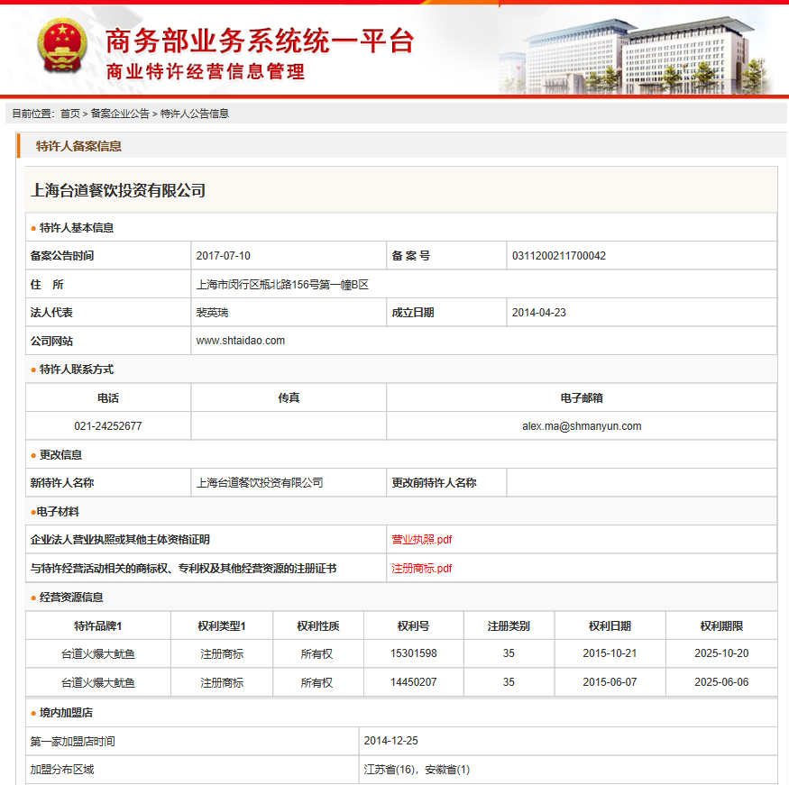Viewport: 789px width, 785px height.
Task: Open the 营业执照.pdf file link
Action: click(x=422, y=540)
